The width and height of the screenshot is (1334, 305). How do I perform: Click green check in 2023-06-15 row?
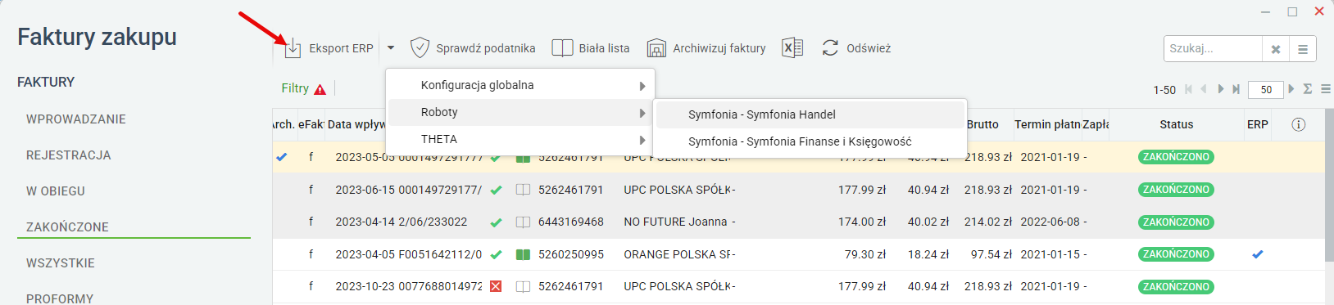click(496, 190)
